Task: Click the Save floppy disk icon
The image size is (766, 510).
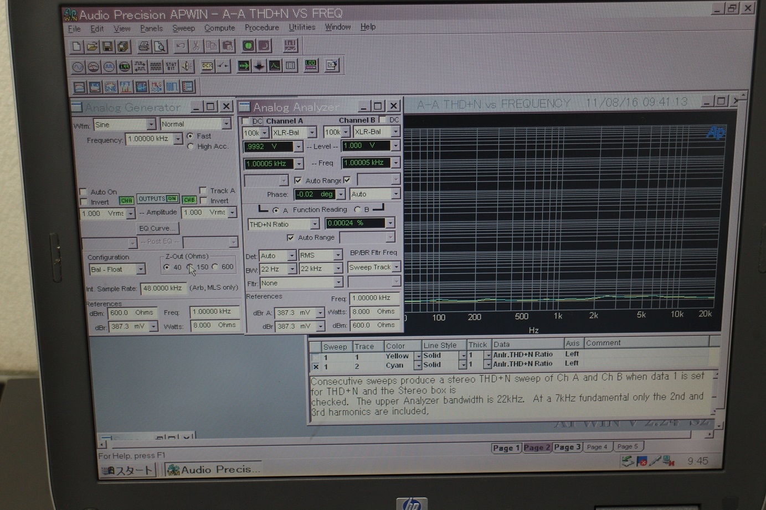Action: (107, 46)
